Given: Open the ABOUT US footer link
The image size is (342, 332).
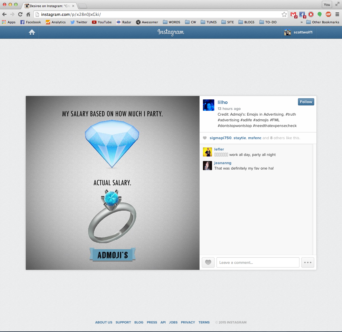Looking at the screenshot, I should coord(104,322).
